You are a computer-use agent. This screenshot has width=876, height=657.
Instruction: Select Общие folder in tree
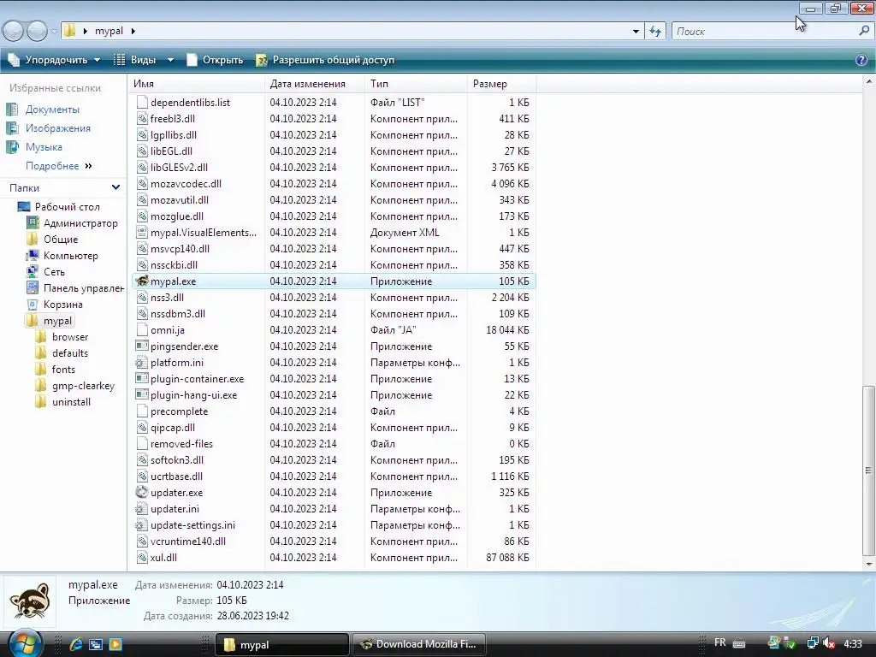coord(61,240)
